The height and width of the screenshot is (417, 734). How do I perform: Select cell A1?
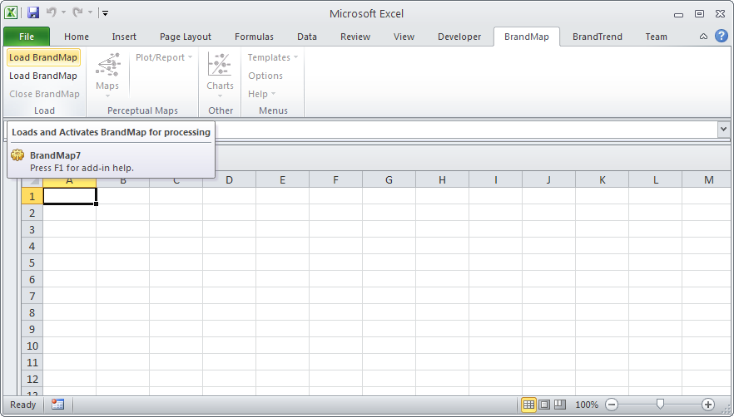(x=70, y=196)
